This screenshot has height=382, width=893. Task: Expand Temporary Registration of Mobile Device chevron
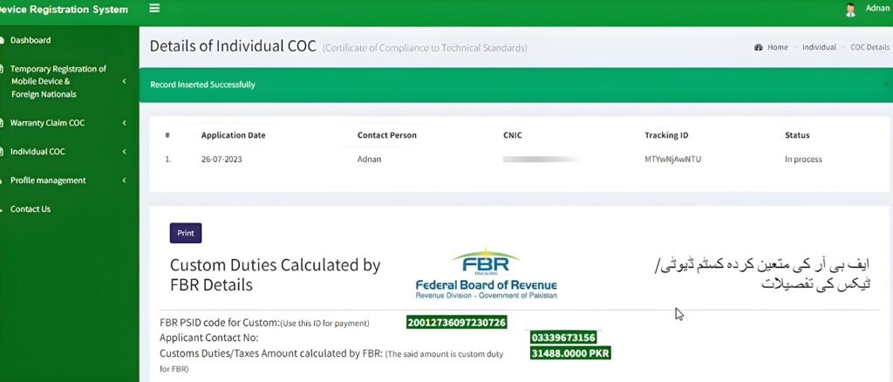(x=124, y=81)
